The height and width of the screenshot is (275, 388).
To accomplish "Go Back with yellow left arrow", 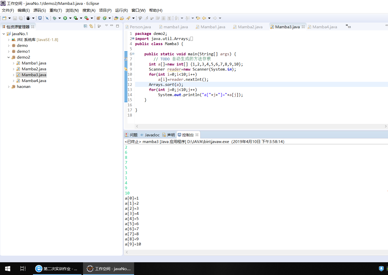I will coord(204,18).
